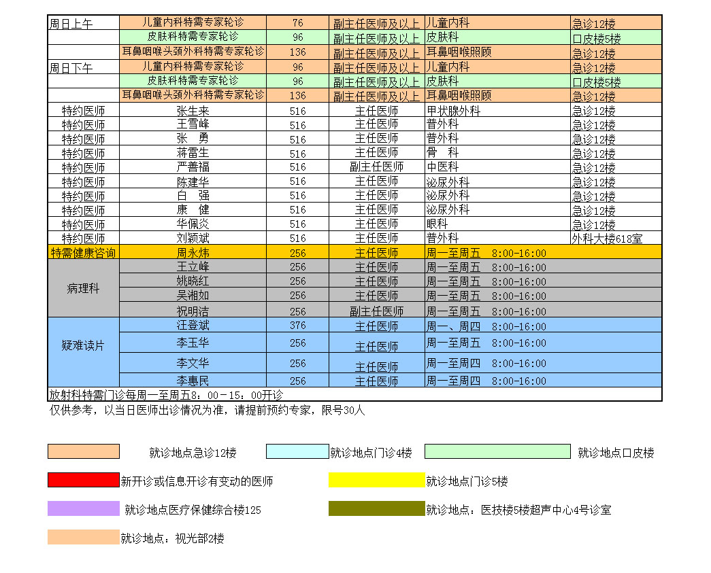Select doctor name 蒋雷生

(x=193, y=153)
